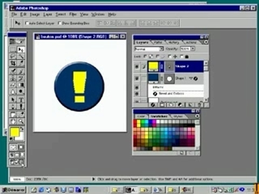Open the Layers panel flyout menu arrow

point(206,42)
